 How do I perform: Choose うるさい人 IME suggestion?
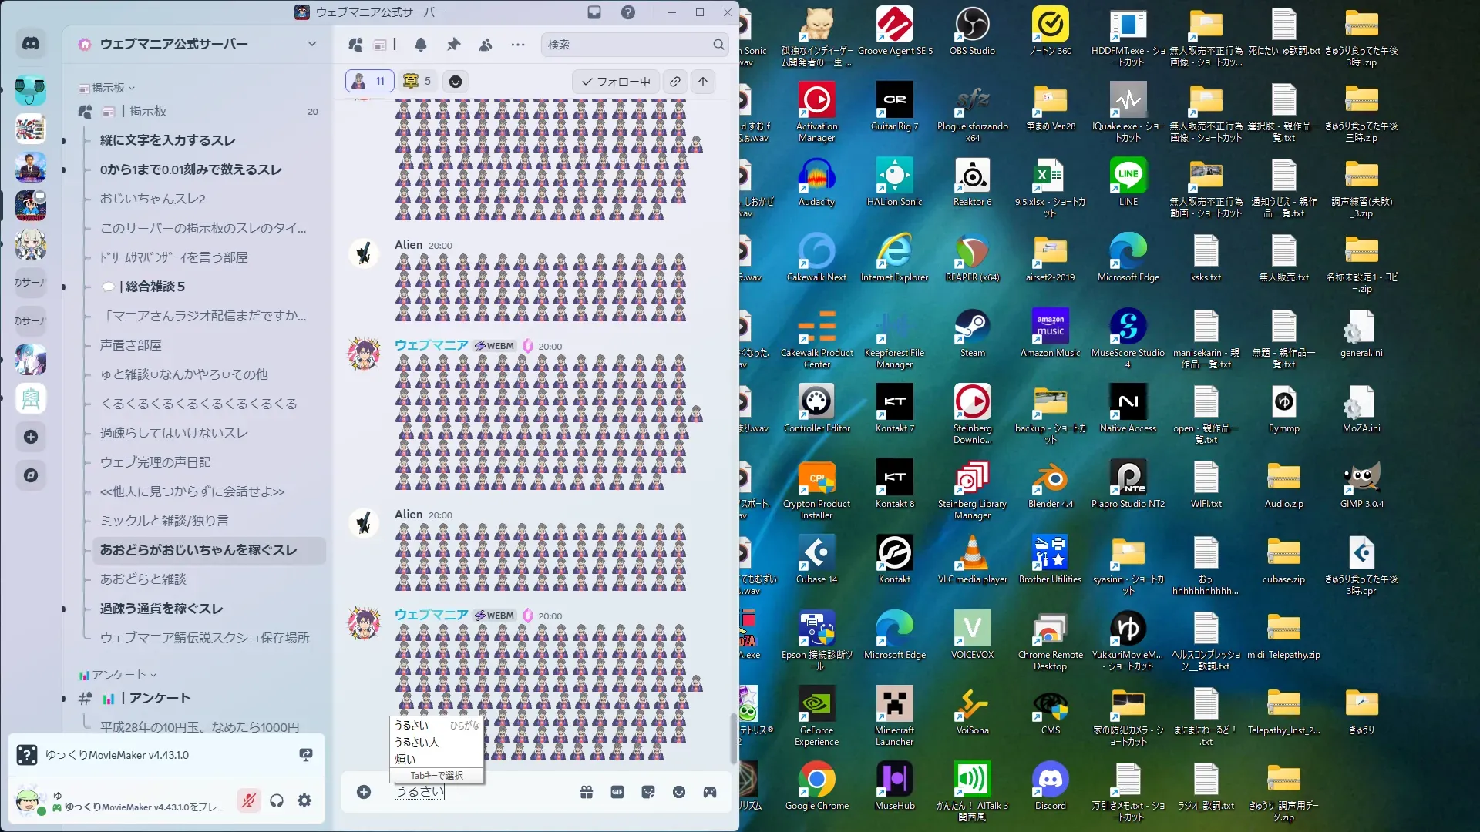click(417, 742)
